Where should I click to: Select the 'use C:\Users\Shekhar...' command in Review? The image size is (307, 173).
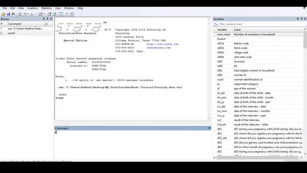pos(26,29)
